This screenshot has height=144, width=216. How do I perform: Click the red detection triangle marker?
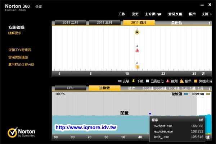pos(137,50)
